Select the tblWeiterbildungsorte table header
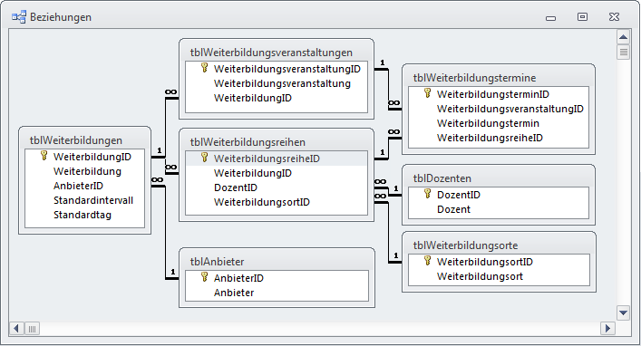The image size is (641, 346). tap(465, 245)
